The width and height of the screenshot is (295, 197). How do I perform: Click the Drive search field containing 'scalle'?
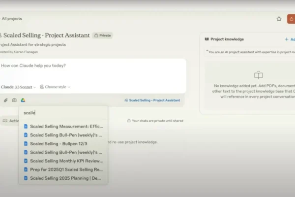(x=63, y=113)
